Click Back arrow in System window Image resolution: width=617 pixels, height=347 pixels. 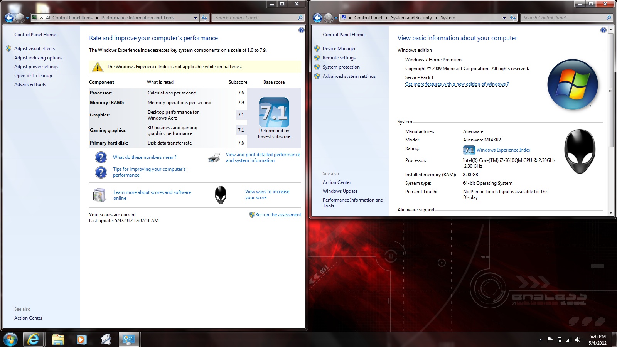pyautogui.click(x=318, y=18)
